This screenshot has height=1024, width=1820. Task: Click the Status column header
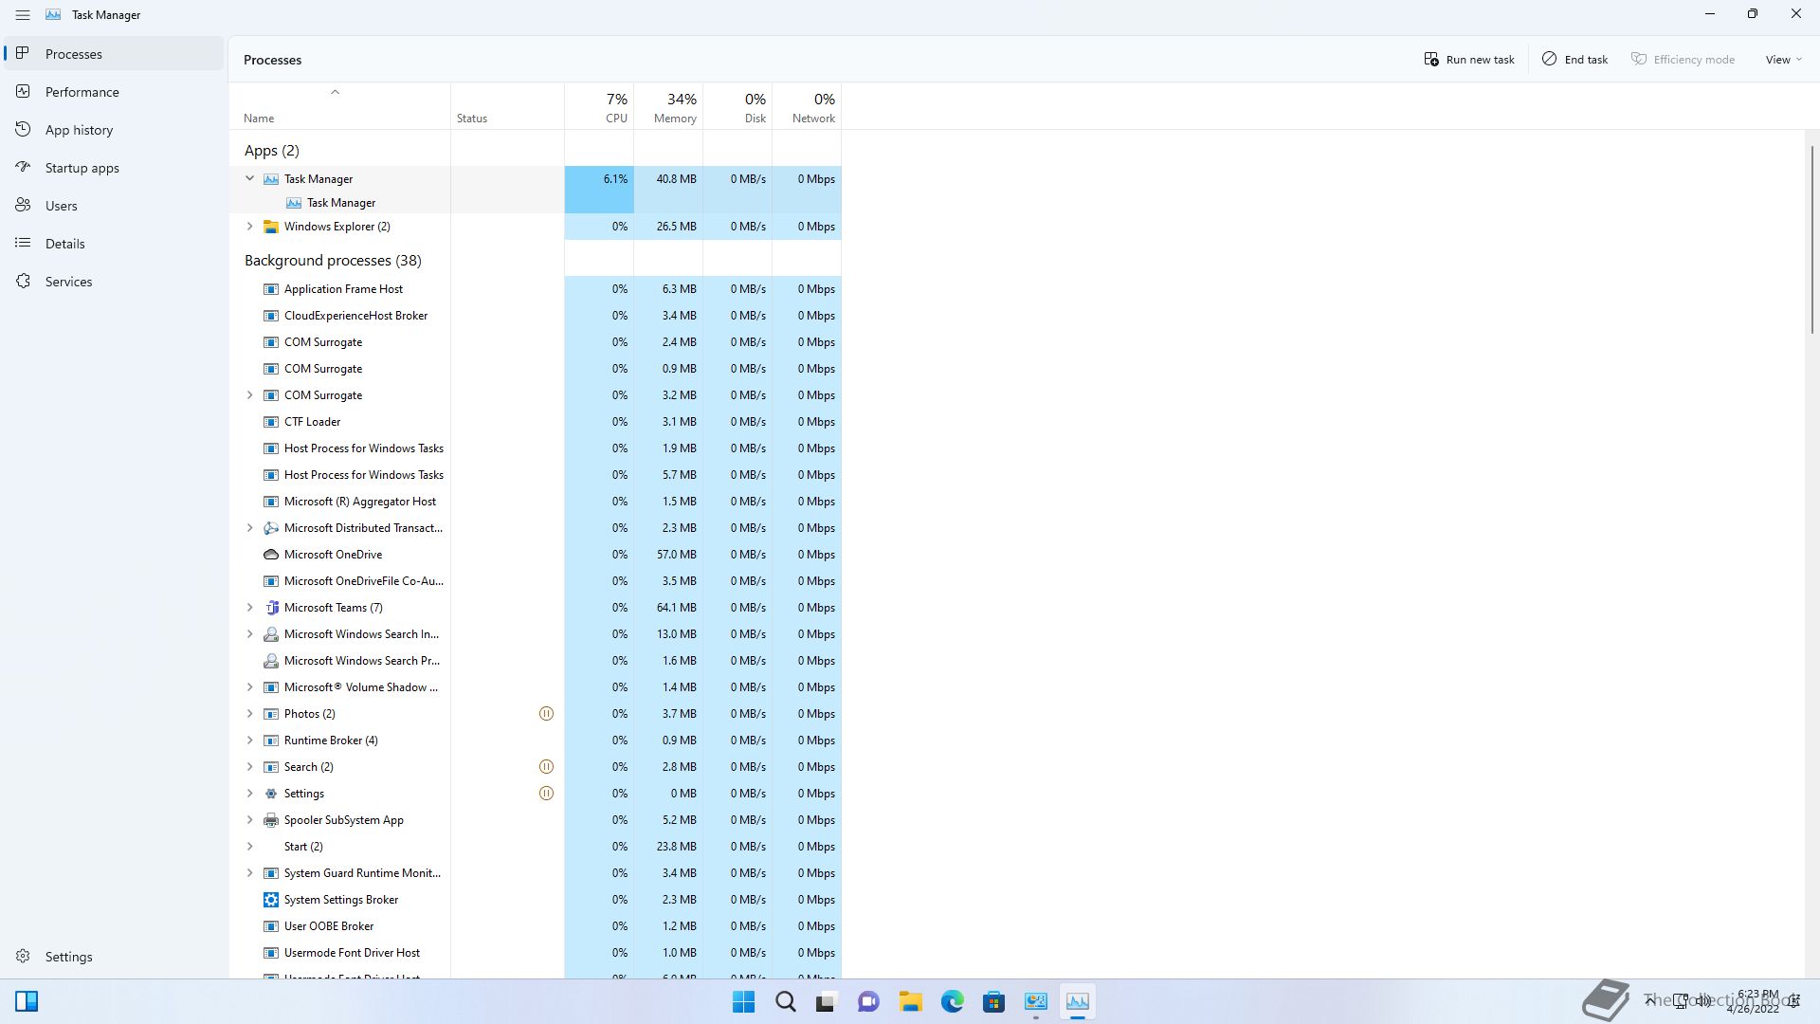click(x=507, y=106)
